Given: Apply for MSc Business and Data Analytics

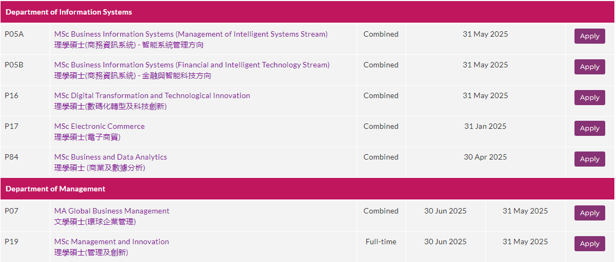Looking at the screenshot, I should [589, 159].
